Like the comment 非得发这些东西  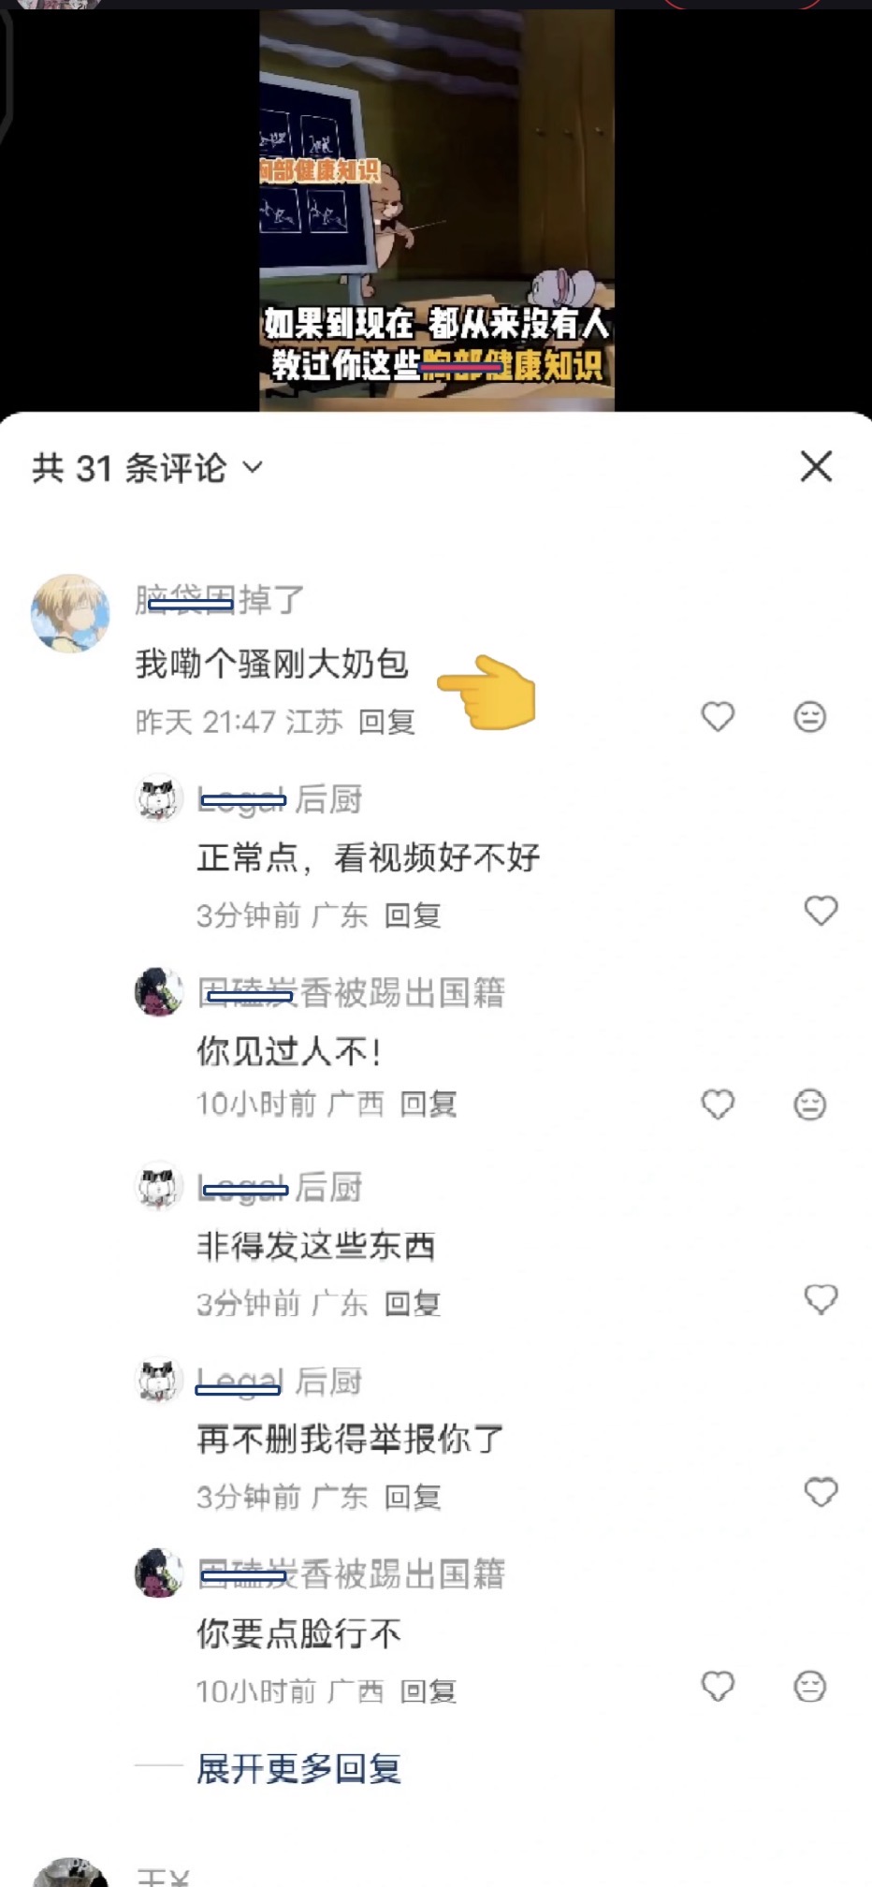(x=821, y=1299)
